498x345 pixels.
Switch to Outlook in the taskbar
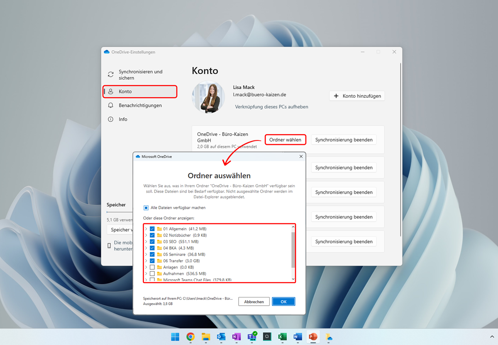(x=221, y=337)
